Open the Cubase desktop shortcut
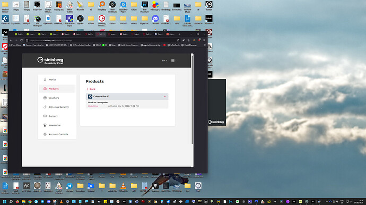The height and width of the screenshot is (205, 366). pos(5,20)
